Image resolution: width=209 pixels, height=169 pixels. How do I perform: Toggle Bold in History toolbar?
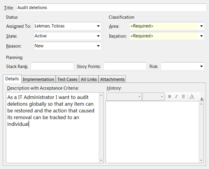tap(169, 96)
